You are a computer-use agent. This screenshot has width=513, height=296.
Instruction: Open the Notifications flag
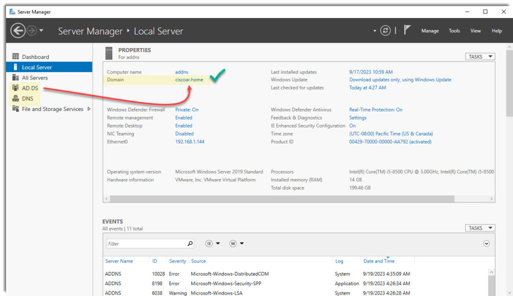click(x=407, y=30)
